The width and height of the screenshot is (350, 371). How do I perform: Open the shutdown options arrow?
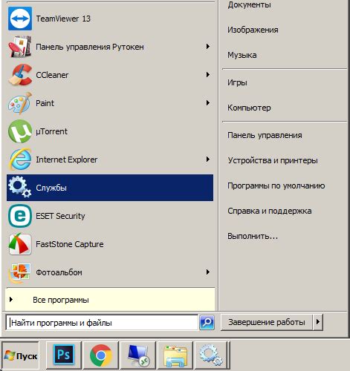(x=318, y=322)
